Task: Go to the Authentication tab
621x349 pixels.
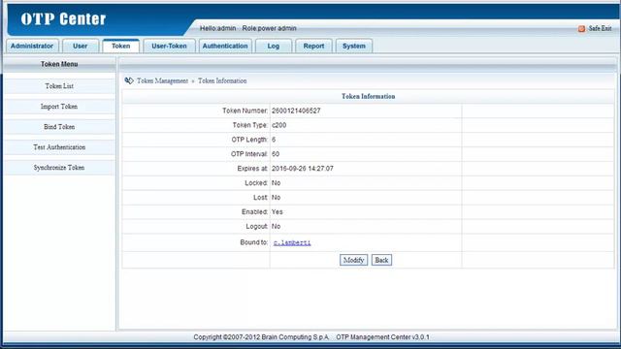Action: [225, 46]
